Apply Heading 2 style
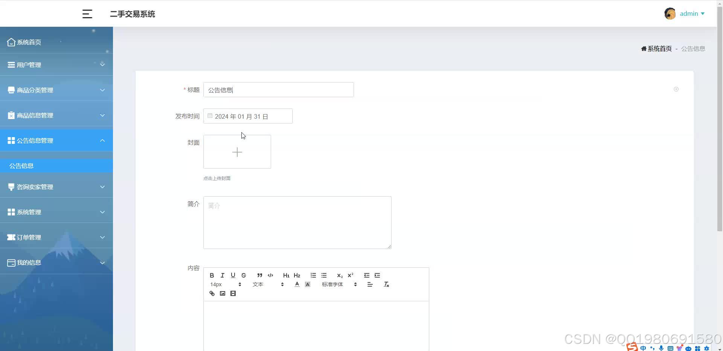This screenshot has width=723, height=351. coord(297,275)
